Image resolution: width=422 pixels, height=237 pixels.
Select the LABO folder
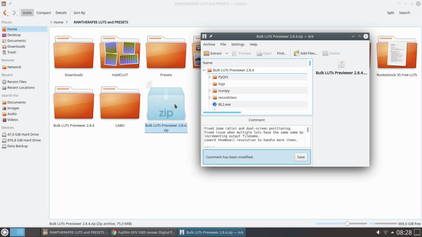(x=120, y=107)
